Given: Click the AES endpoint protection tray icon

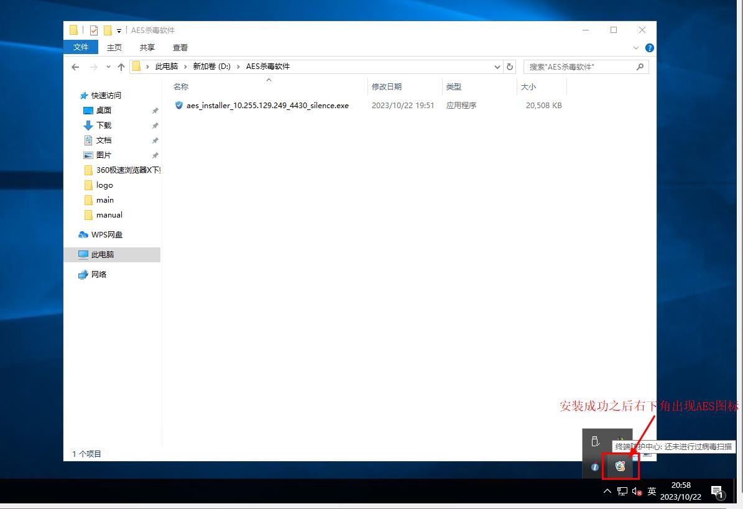Looking at the screenshot, I should pos(620,466).
